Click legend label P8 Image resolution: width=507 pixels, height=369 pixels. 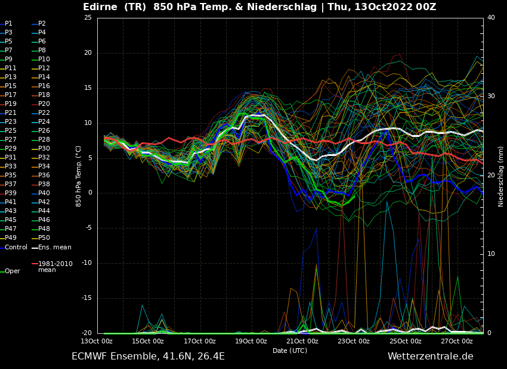(x=42, y=51)
